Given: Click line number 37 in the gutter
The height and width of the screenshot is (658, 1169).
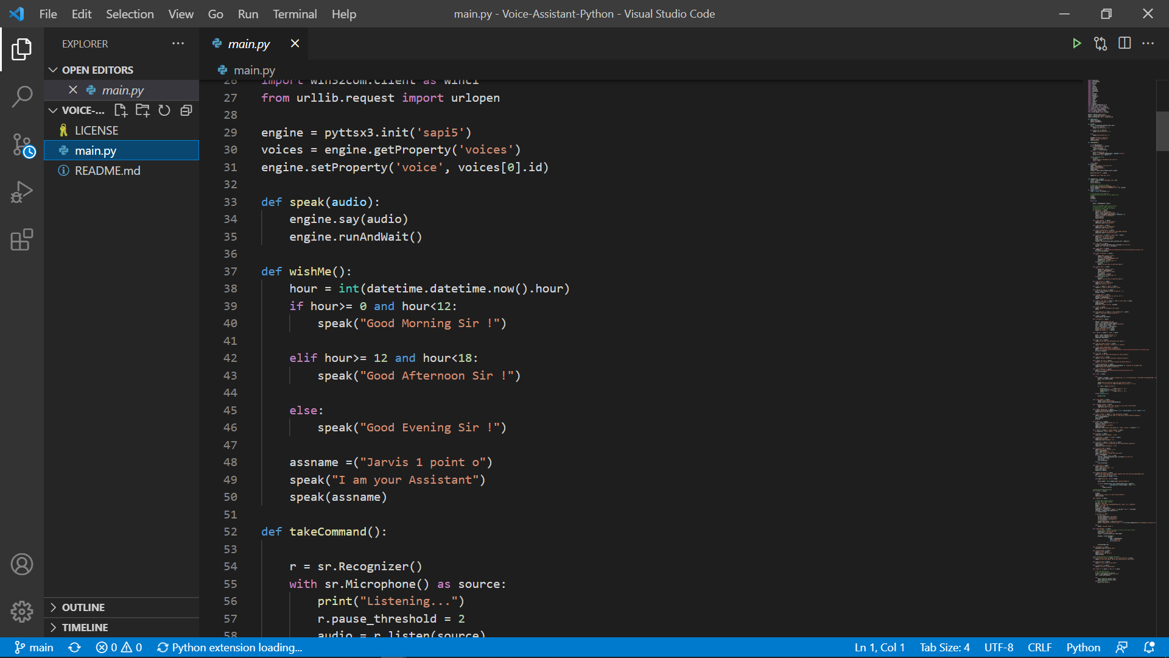Looking at the screenshot, I should click(230, 271).
